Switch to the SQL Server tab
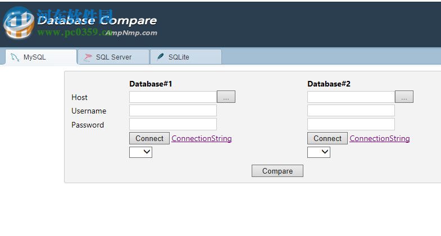 (x=113, y=57)
